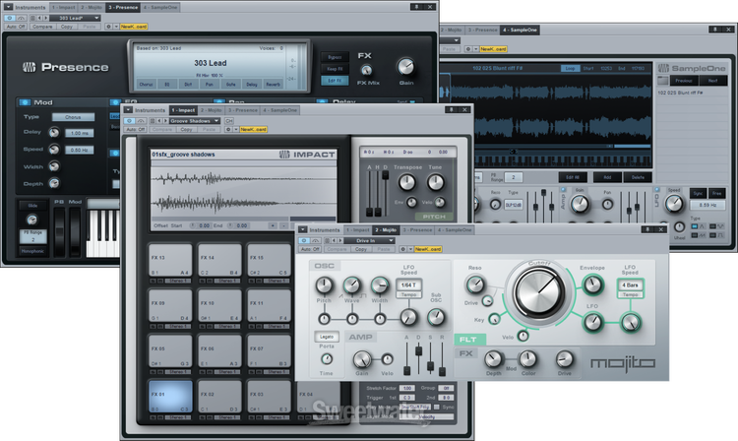Toggle the Tempo sync under 1/64 T

pyautogui.click(x=409, y=293)
